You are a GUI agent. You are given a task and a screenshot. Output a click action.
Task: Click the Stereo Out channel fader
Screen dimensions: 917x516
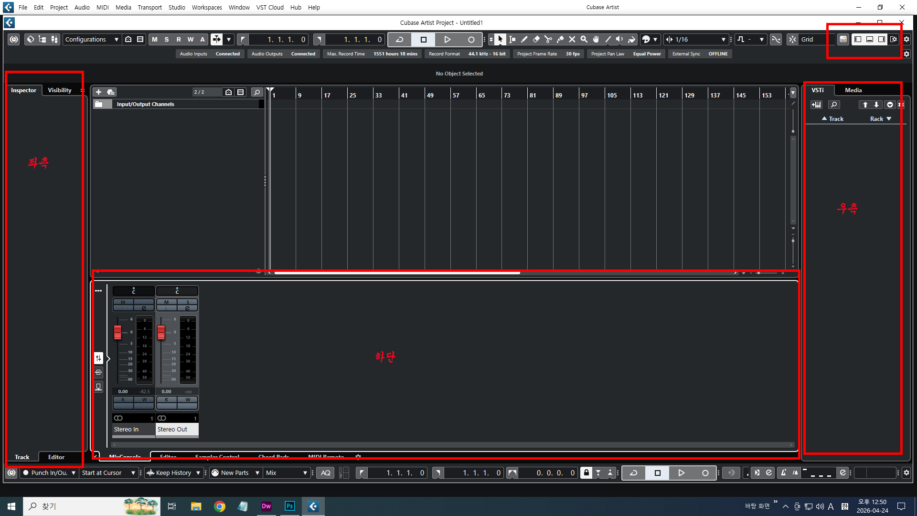[x=161, y=332]
